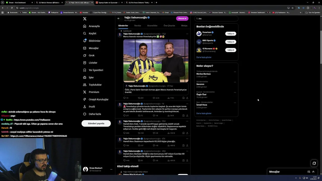322x181 pixels.
Task: Open the YouTube link in BotRix chat message
Action: pyautogui.click(x=32, y=120)
